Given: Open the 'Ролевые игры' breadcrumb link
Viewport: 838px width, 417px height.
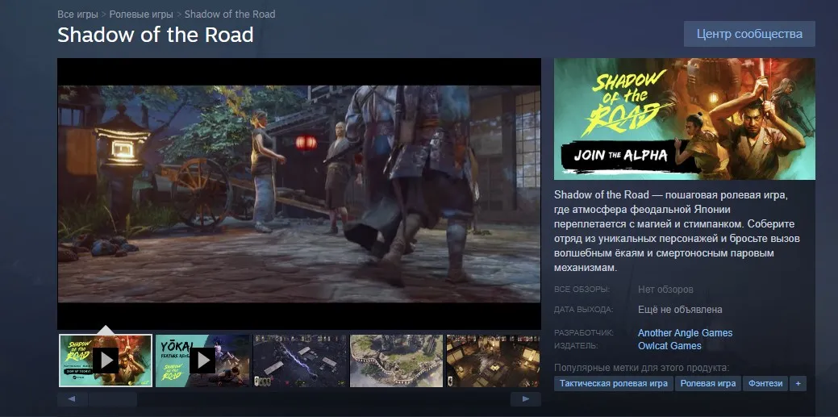Looking at the screenshot, I should click(141, 14).
